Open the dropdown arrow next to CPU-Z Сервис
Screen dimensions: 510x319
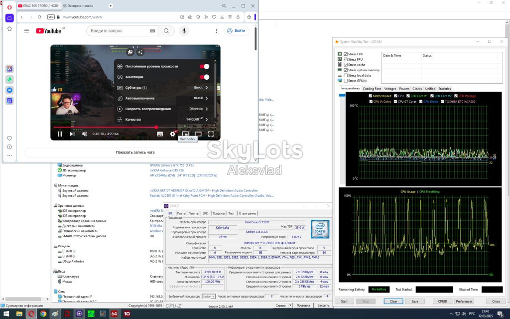click(290, 306)
